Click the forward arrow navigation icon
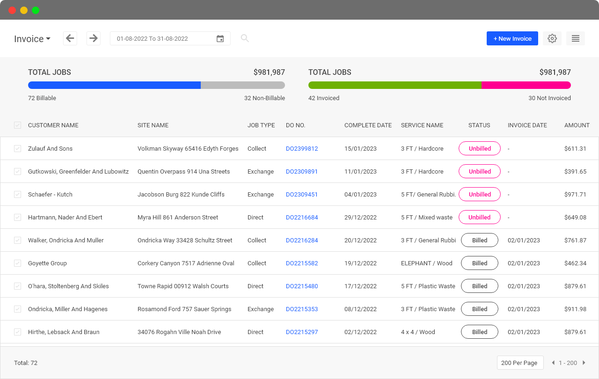Viewport: 599px width, 379px height. [x=94, y=38]
